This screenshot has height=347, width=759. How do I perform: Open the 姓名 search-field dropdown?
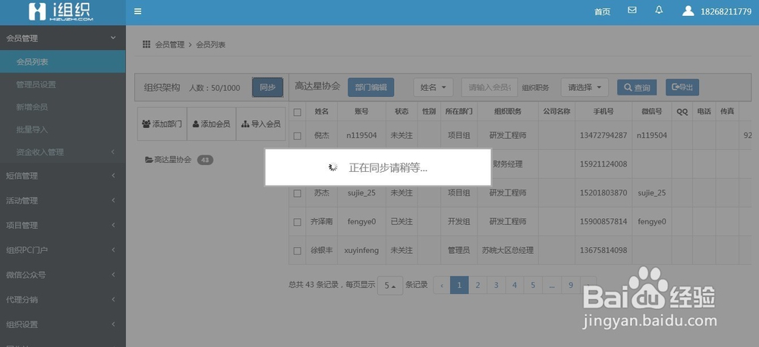[433, 87]
